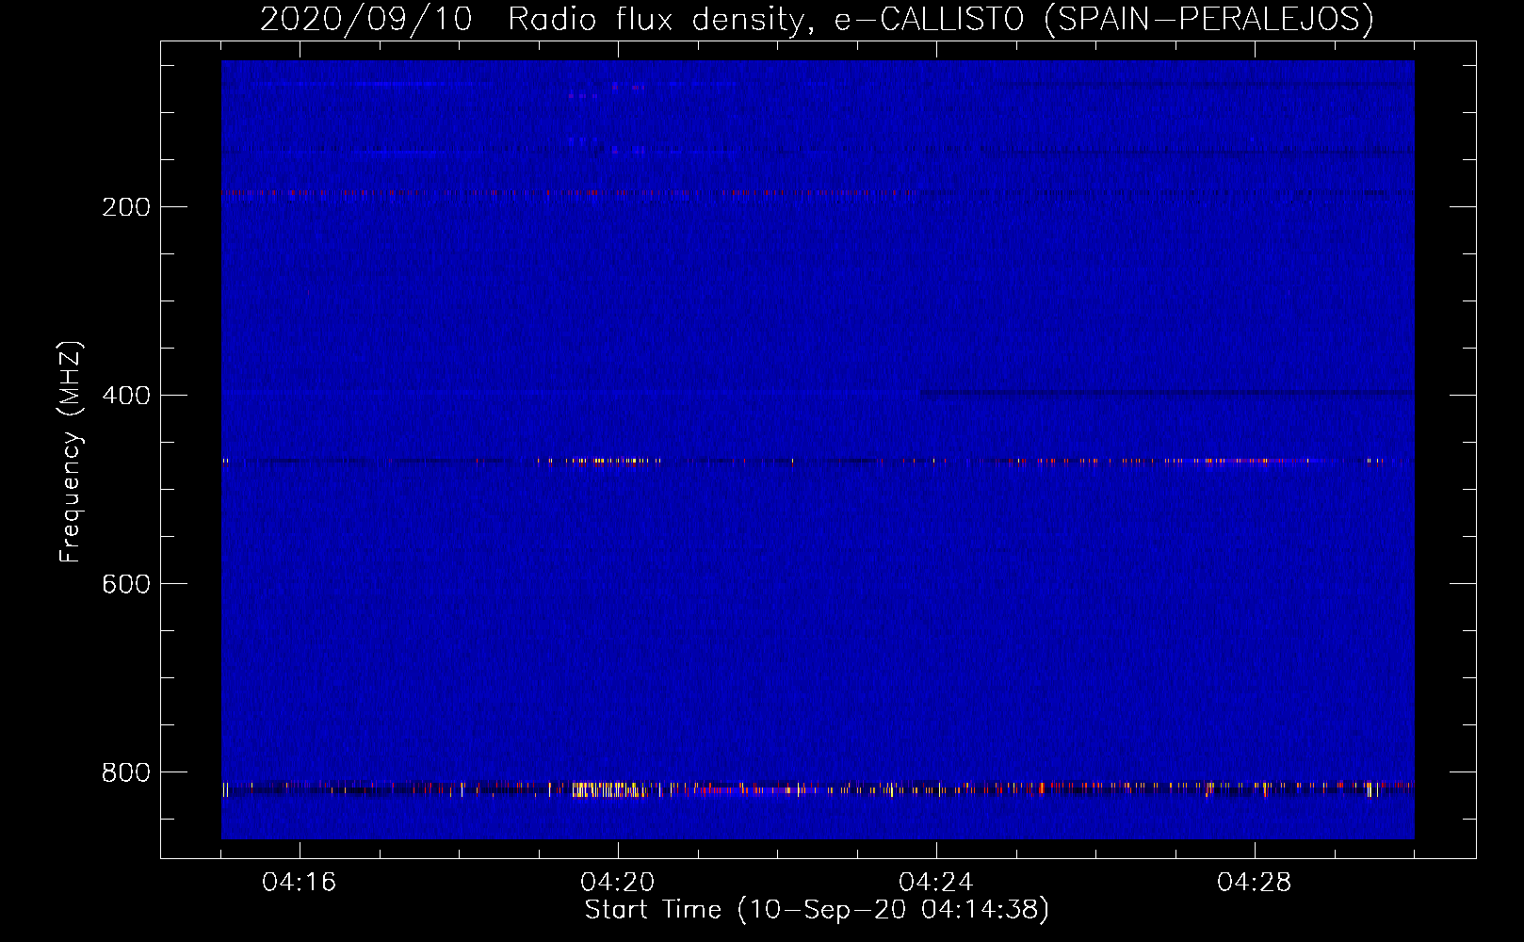Click the 800 frequency tick label
Image resolution: width=1524 pixels, height=942 pixels.
(126, 772)
